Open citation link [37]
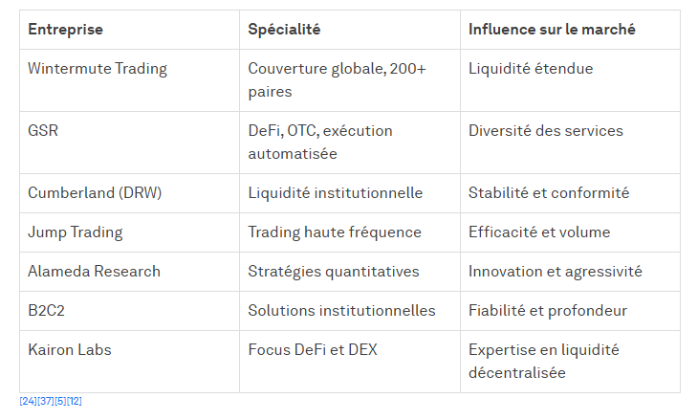Image resolution: width=698 pixels, height=420 pixels. [x=45, y=401]
